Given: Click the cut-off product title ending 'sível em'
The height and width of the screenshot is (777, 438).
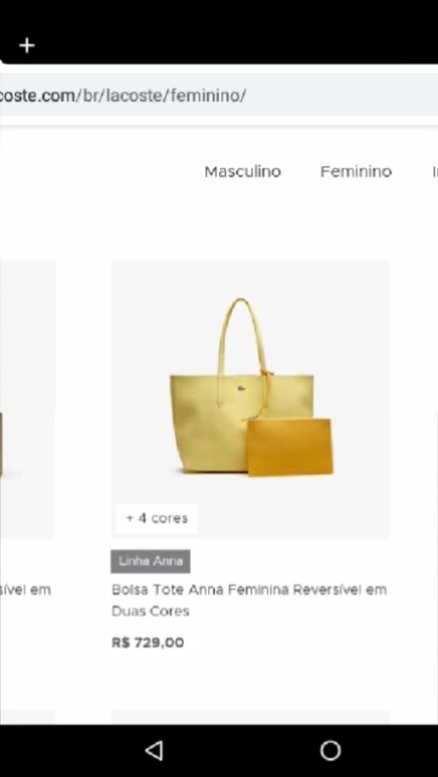Looking at the screenshot, I should pos(26,590).
